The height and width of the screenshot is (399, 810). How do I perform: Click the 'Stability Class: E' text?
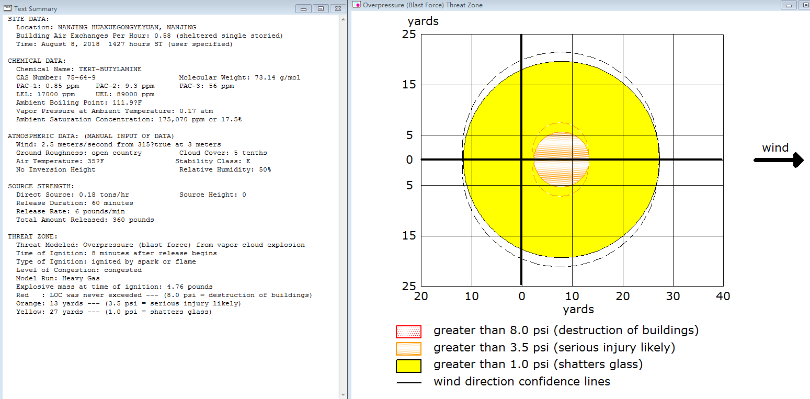(x=213, y=161)
